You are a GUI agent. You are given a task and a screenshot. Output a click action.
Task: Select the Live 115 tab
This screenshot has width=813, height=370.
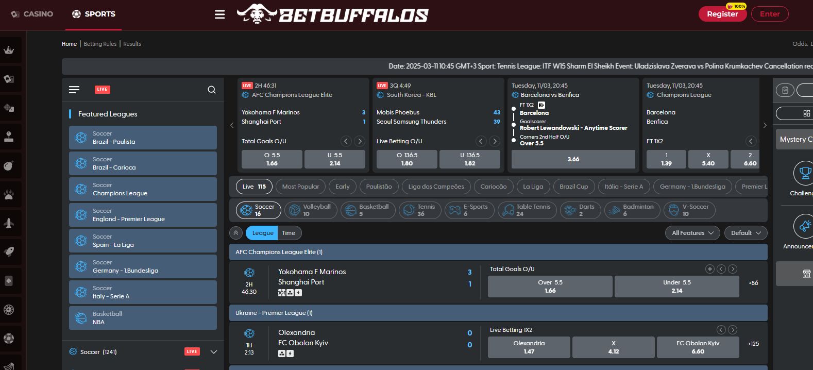254,187
